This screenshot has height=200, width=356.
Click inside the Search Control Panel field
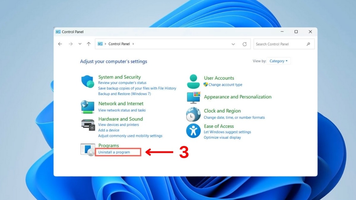[x=279, y=44]
